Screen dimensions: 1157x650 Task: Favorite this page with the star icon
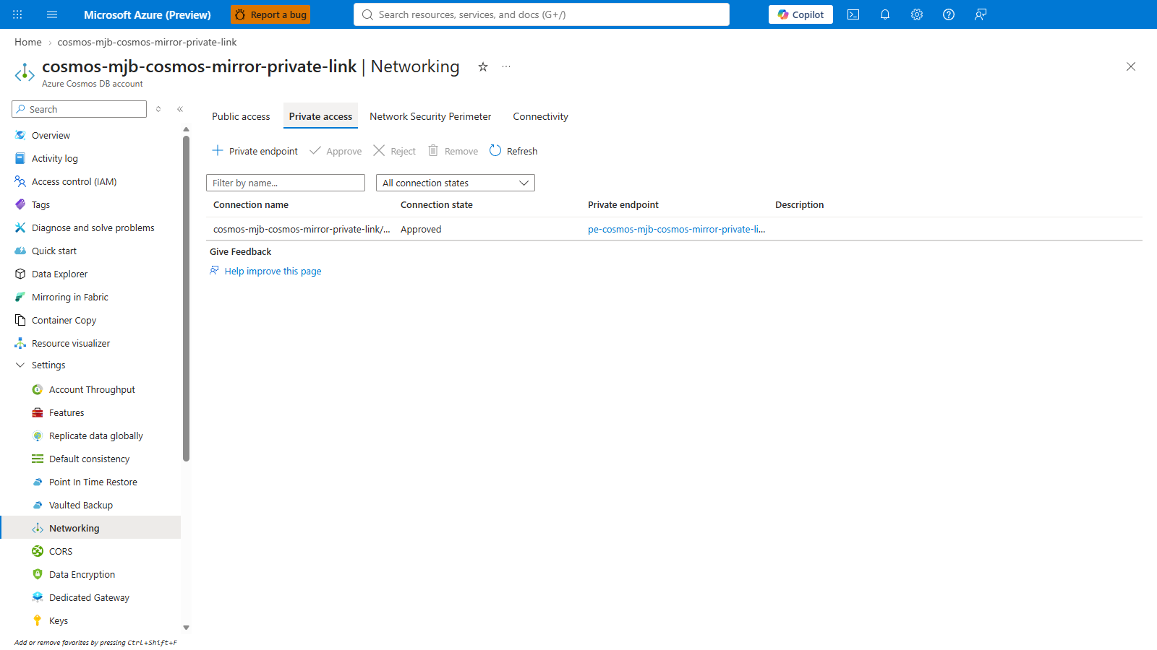click(483, 66)
